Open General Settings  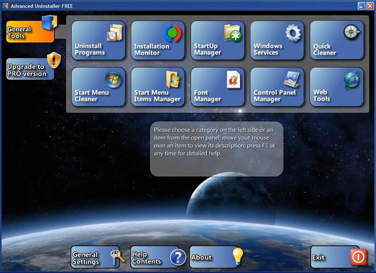(x=95, y=257)
